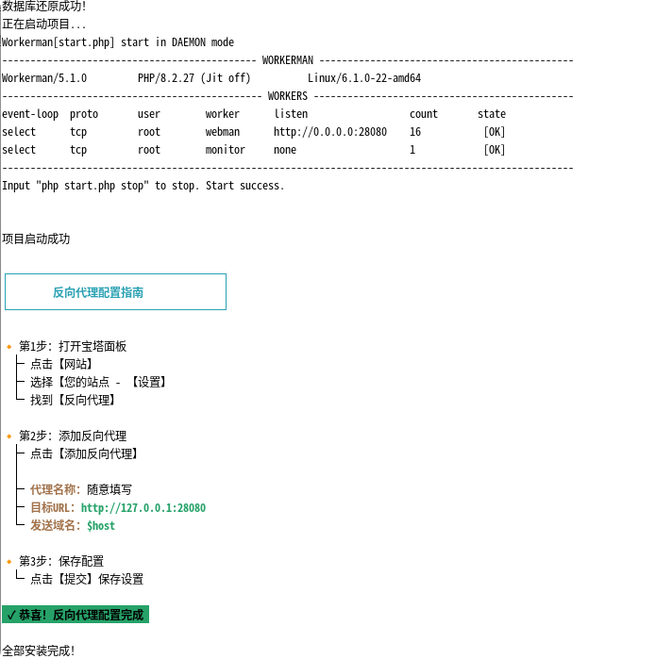
Task: Click the WORKERMAN section header
Action: [288, 60]
